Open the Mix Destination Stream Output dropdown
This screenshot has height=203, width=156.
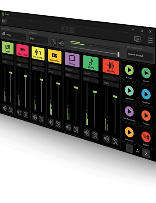140,56
